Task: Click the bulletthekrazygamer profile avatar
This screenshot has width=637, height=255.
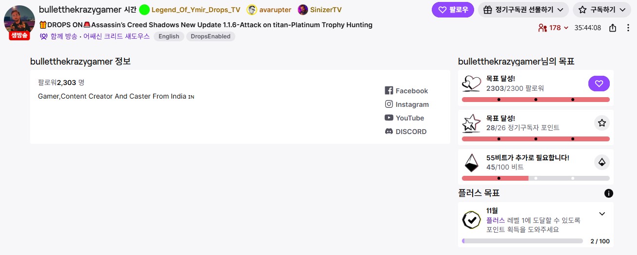Action: pos(19,20)
